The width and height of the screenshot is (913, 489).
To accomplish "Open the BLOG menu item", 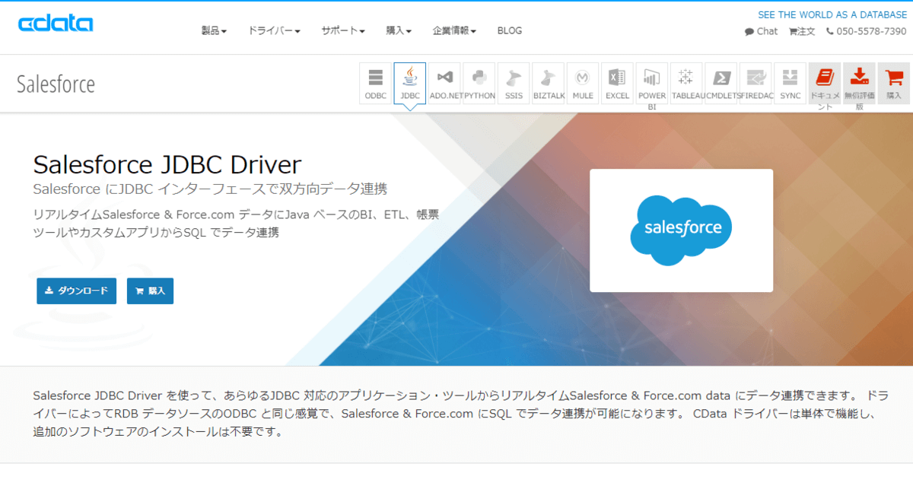I will coord(509,30).
